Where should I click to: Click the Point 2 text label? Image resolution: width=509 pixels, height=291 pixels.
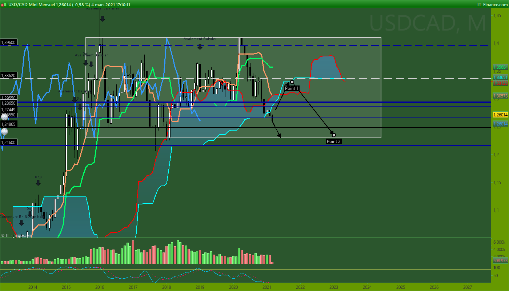point(334,141)
